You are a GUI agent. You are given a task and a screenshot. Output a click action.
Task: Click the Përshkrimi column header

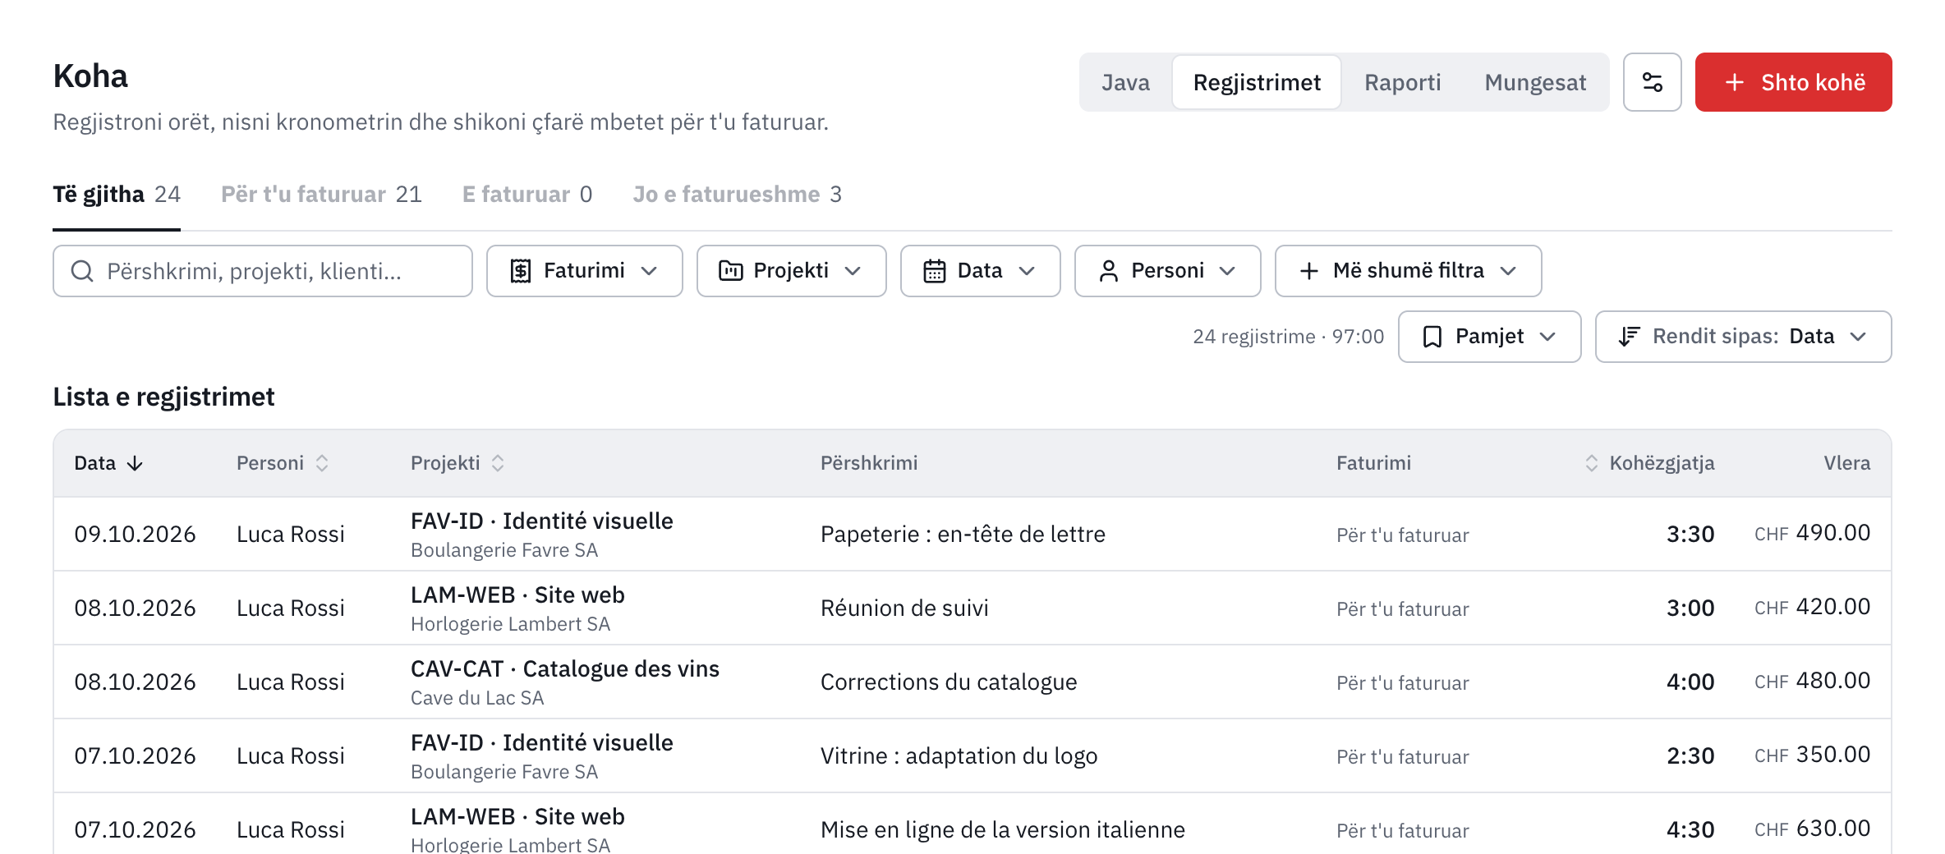click(869, 463)
